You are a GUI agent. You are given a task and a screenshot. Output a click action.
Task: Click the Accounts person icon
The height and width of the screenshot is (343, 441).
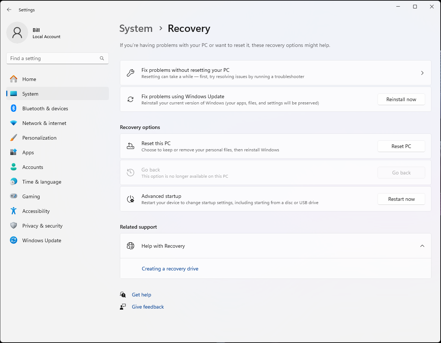point(14,167)
